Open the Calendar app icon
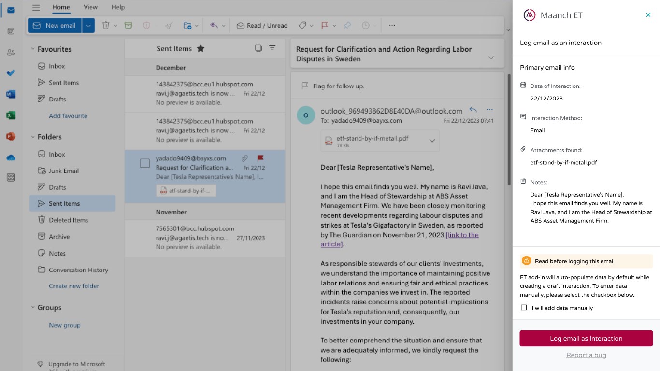 tap(11, 31)
